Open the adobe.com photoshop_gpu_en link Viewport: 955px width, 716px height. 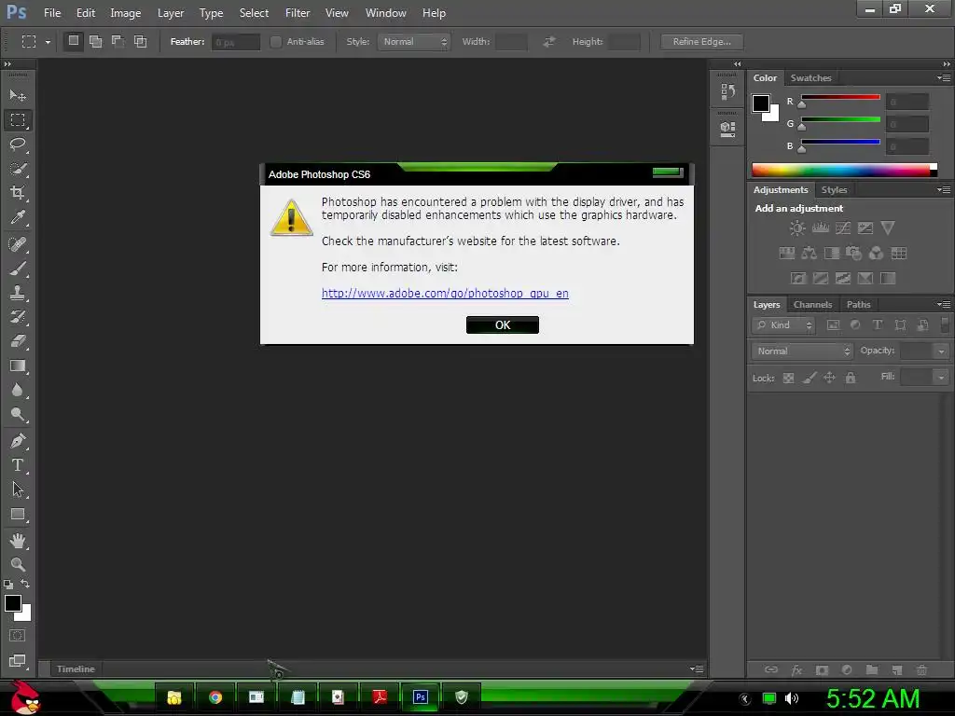coord(445,293)
